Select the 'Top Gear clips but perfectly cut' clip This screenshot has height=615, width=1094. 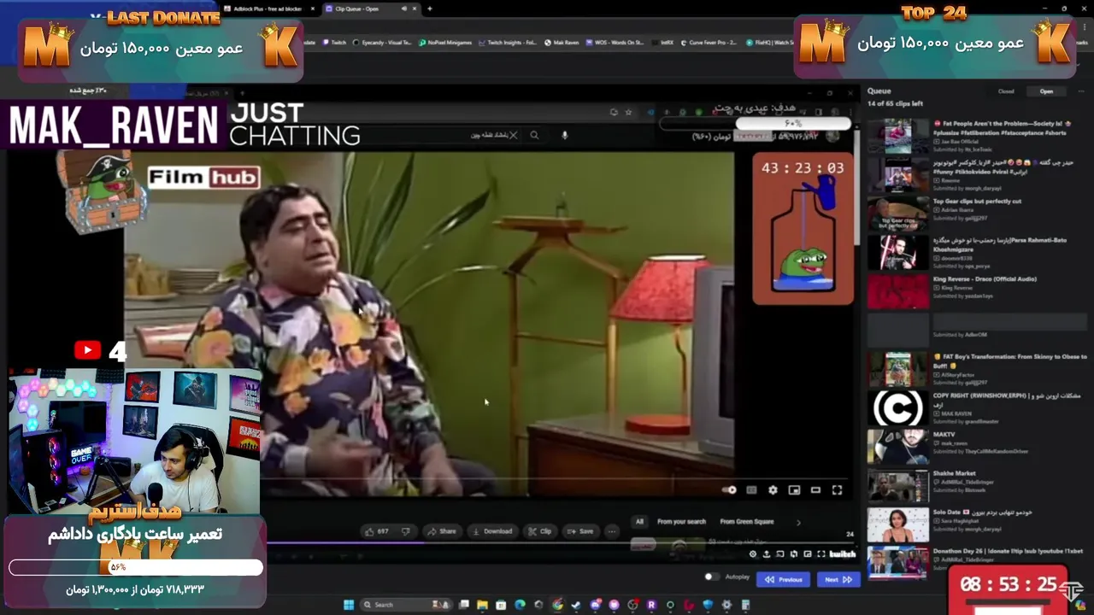978,214
